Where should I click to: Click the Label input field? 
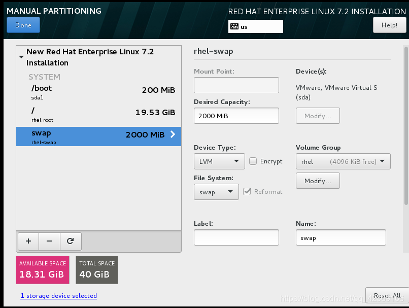(x=236, y=237)
